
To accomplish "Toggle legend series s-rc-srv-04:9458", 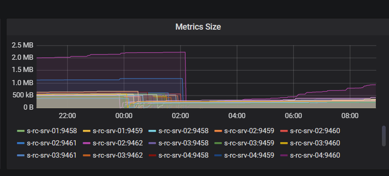I will click(183, 155).
